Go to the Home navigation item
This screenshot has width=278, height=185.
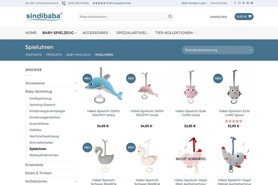(31, 33)
